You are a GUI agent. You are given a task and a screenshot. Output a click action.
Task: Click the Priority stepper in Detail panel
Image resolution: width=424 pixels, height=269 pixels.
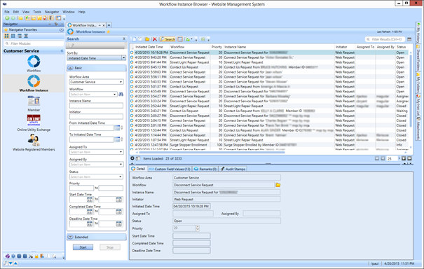point(198,228)
